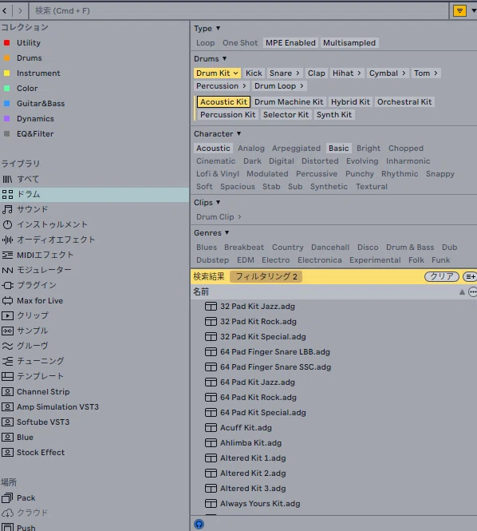The image size is (477, 531).
Task: Expand the Hihat tag submenu
Action: [359, 73]
